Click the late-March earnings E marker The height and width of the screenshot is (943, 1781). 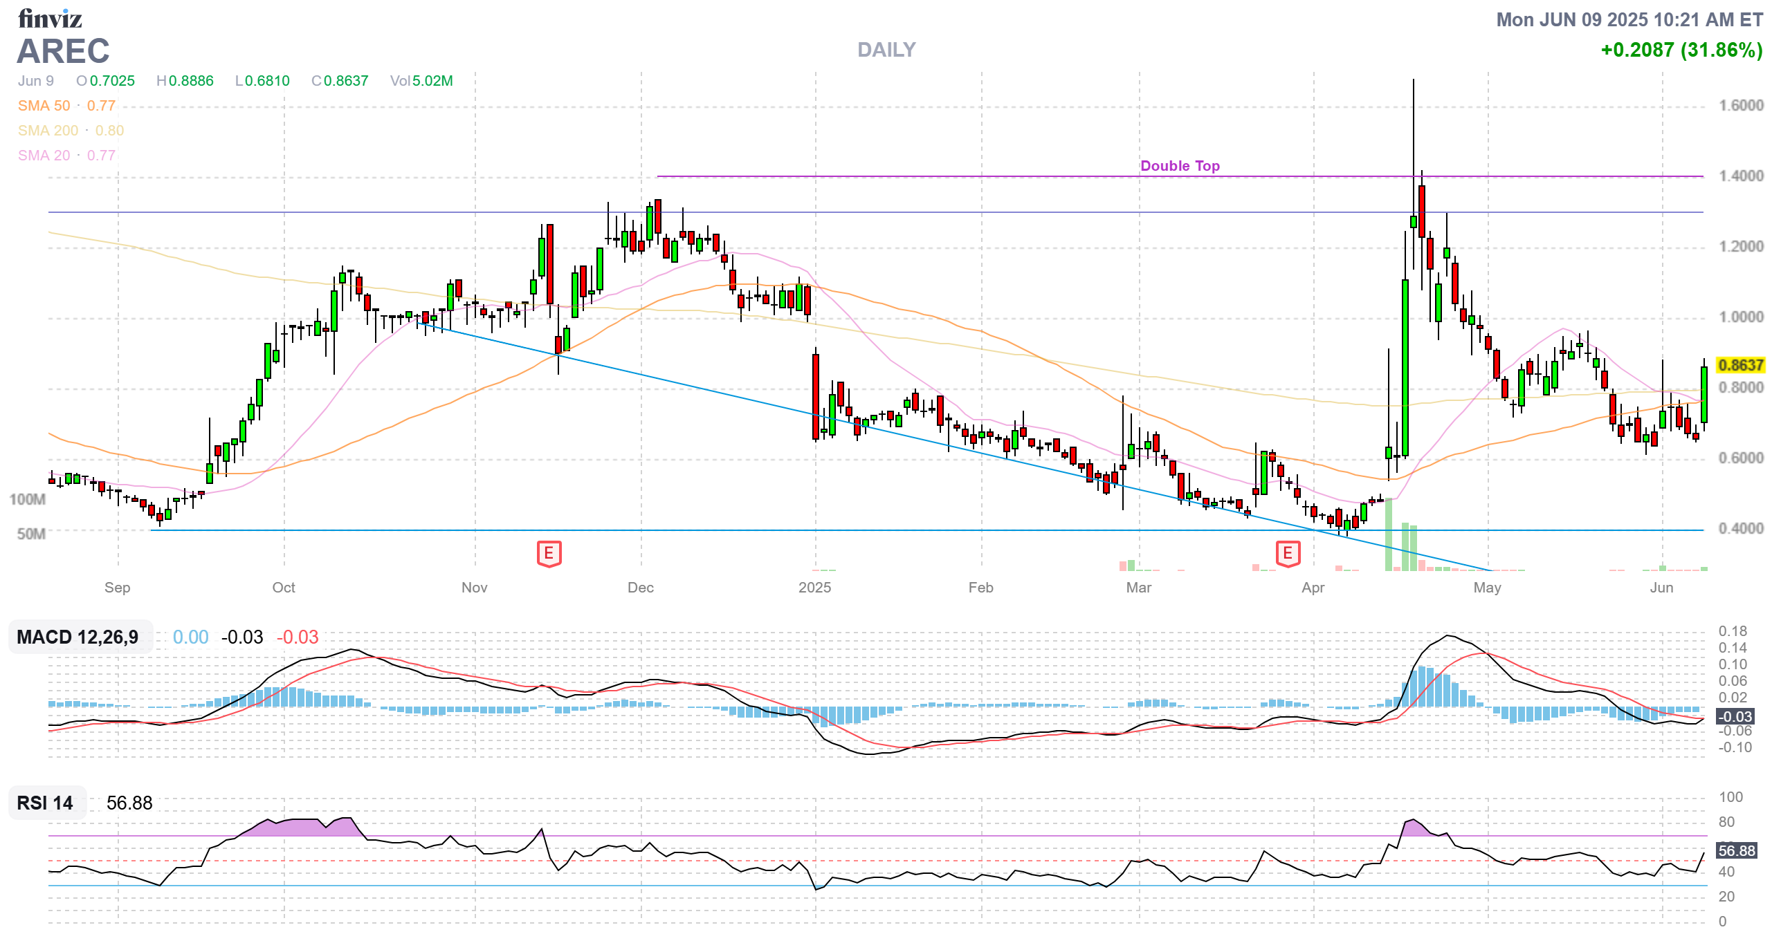1287,553
